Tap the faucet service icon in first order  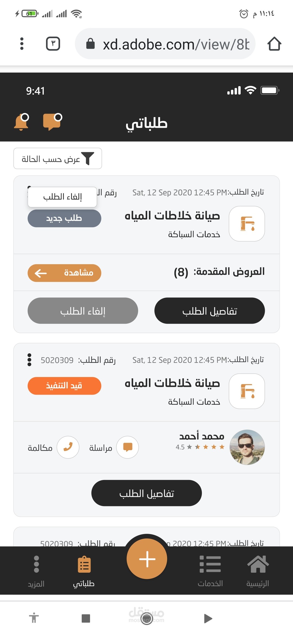click(247, 223)
